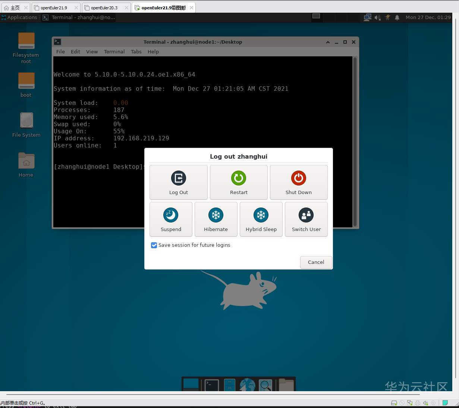
Task: Click terminal window icon in title bar
Action: click(57, 42)
